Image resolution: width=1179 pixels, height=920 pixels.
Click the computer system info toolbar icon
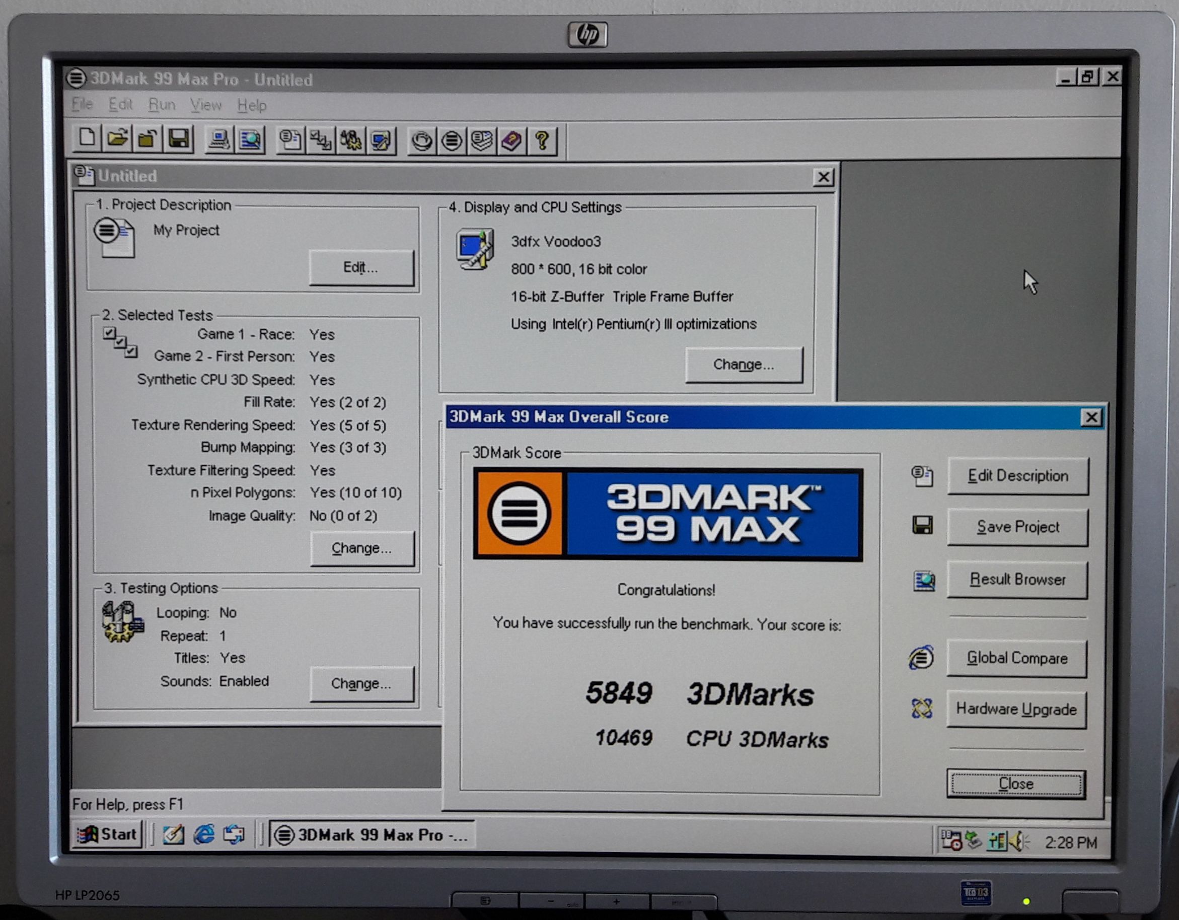(x=219, y=140)
